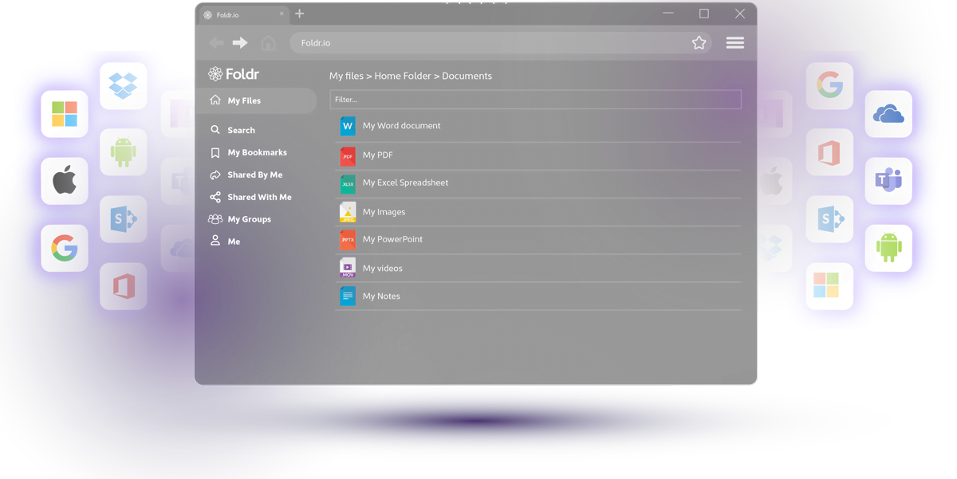Open the hamburger menu
This screenshot has height=479, width=957.
click(735, 43)
